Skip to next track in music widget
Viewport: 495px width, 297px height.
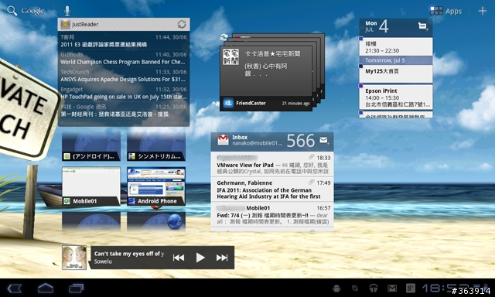click(x=222, y=258)
